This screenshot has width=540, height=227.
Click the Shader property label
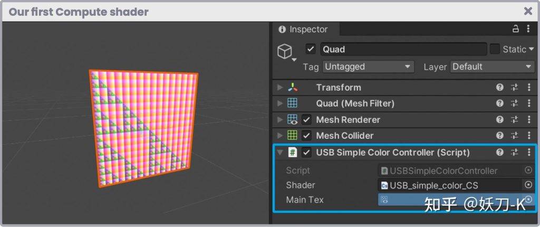tap(300, 185)
